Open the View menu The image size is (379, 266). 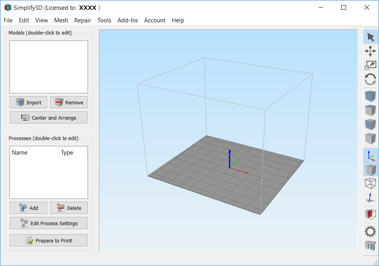pyautogui.click(x=41, y=20)
